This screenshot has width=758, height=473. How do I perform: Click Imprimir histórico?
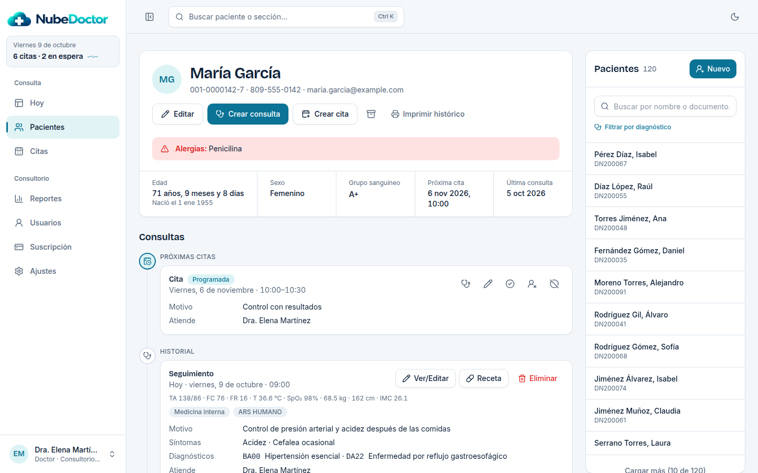[x=427, y=114]
